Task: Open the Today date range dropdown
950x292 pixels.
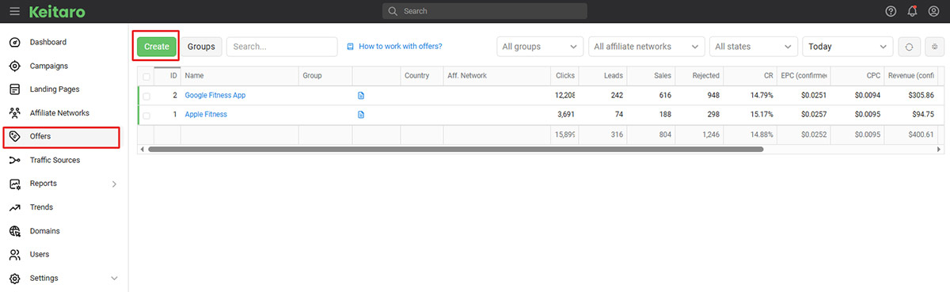Action: click(848, 47)
